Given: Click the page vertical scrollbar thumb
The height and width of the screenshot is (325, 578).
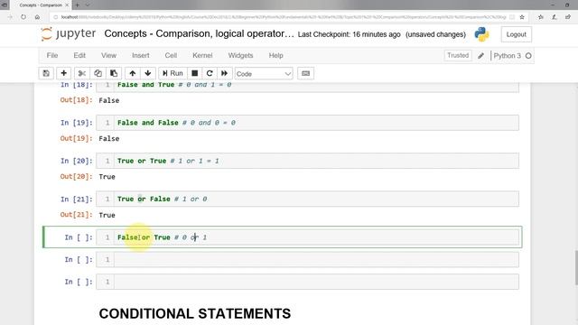Looking at the screenshot, I should 576,267.
